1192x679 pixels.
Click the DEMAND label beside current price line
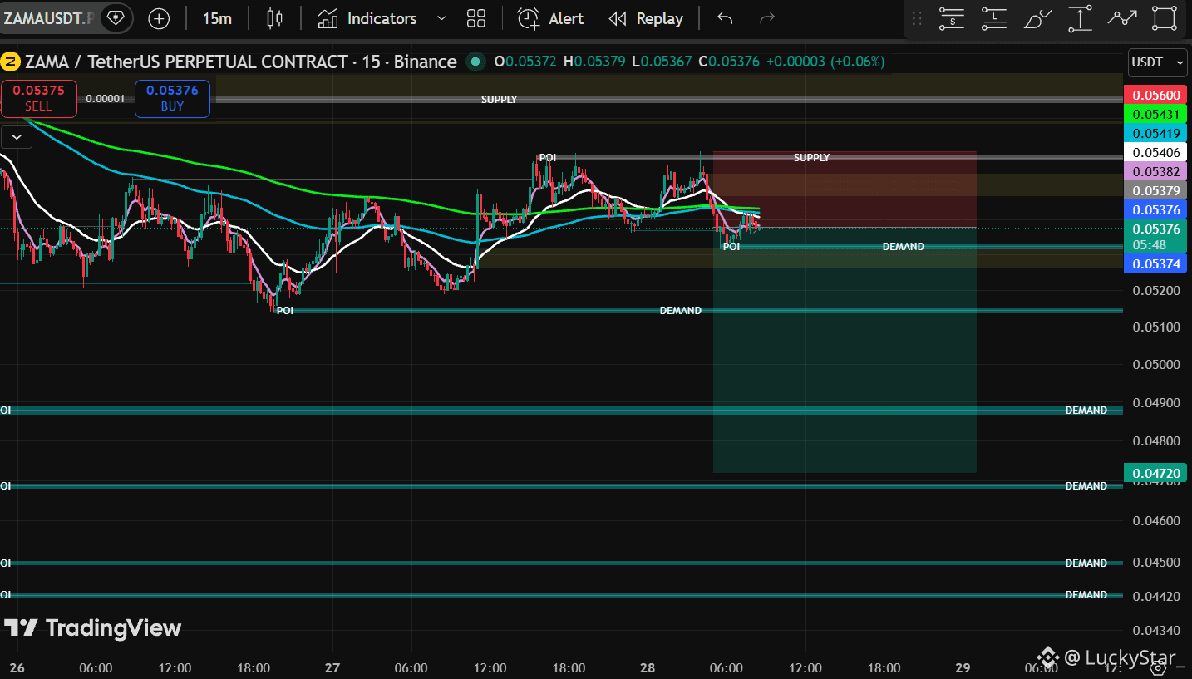903,246
